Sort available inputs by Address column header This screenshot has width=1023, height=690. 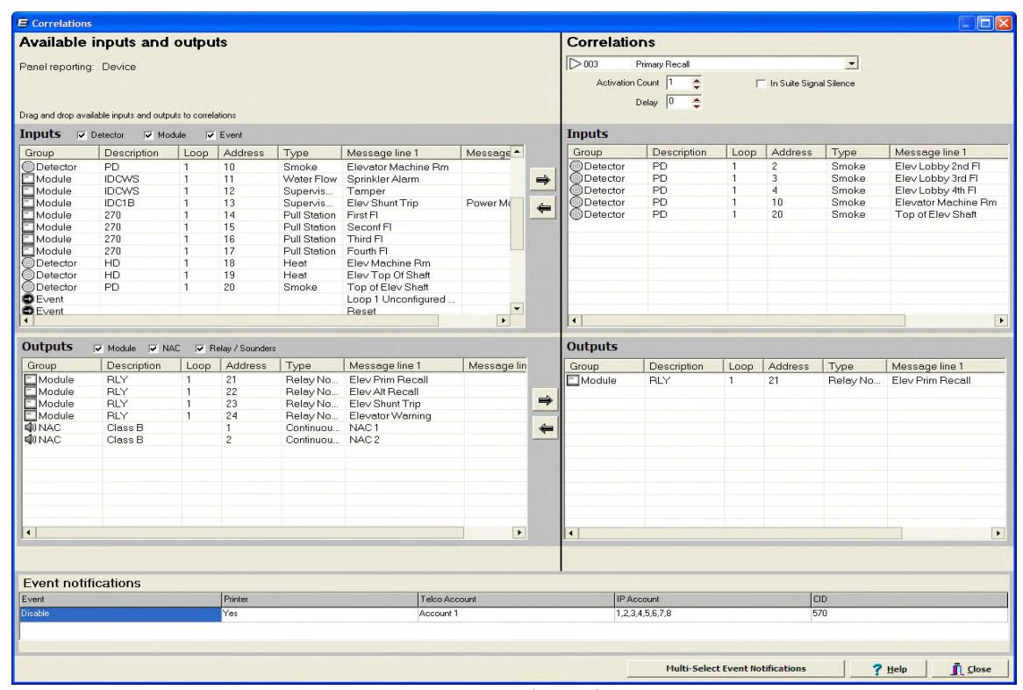[248, 153]
